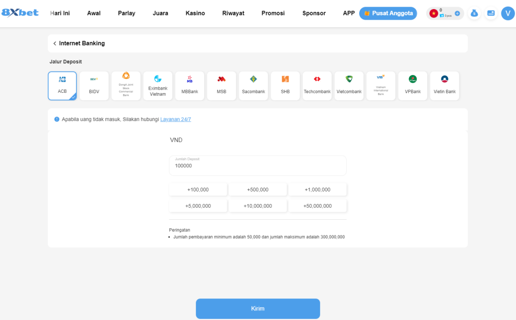Go back using Internet Banking arrow
This screenshot has width=516, height=320.
pyautogui.click(x=54, y=43)
